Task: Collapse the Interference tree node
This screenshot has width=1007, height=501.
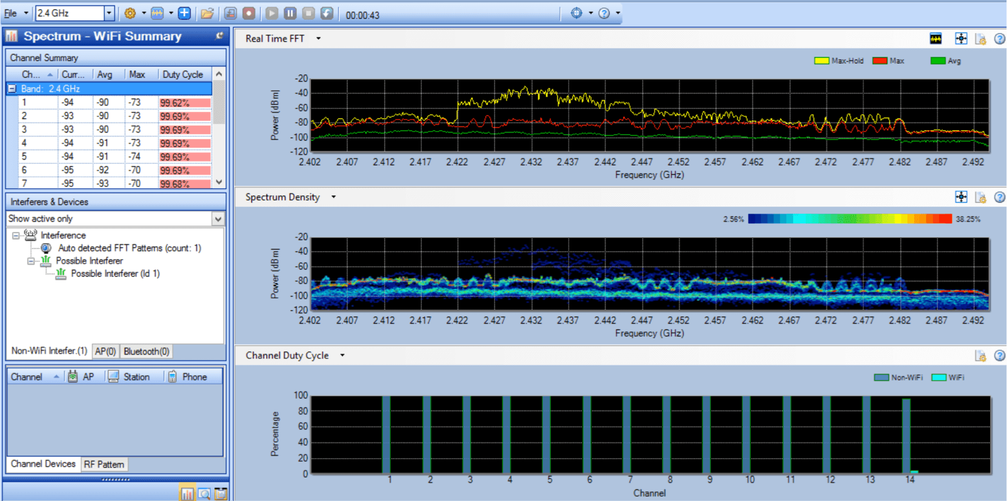Action: (x=16, y=235)
